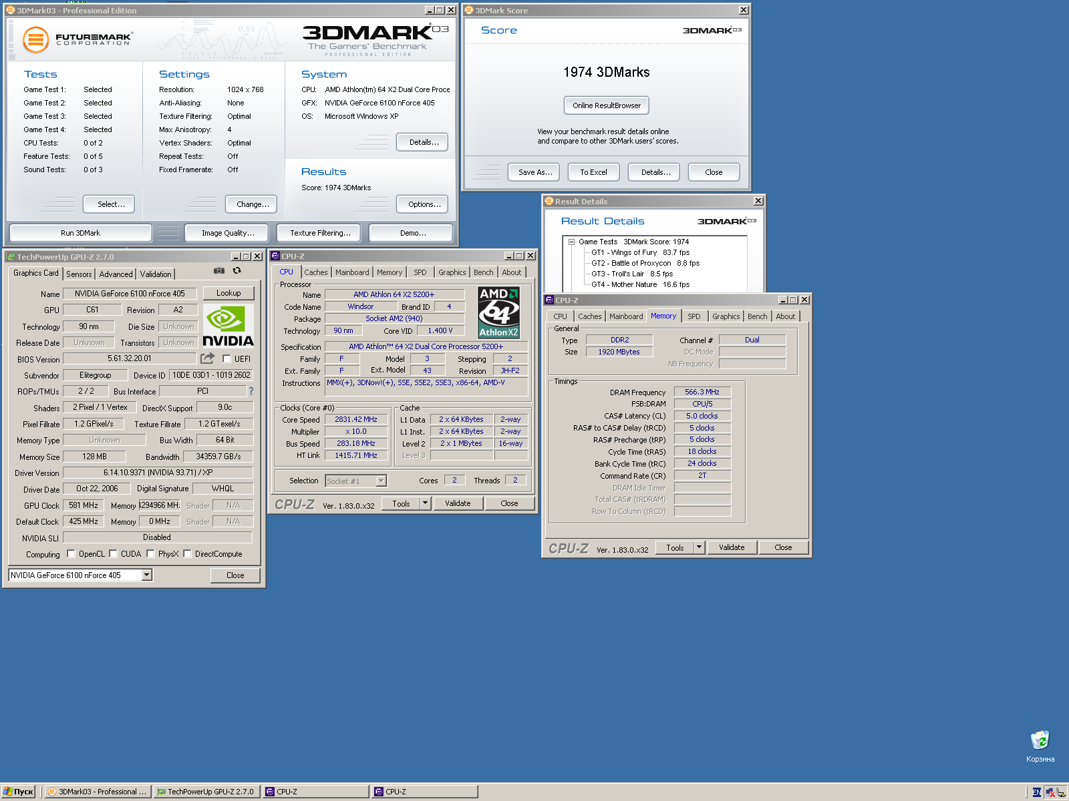Image resolution: width=1069 pixels, height=801 pixels.
Task: Select GT1 Wings of Fury result row
Action: (640, 253)
